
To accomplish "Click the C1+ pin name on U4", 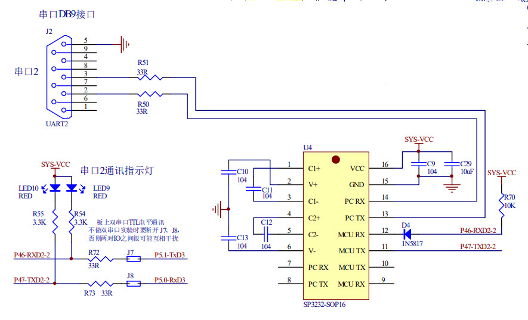I will coord(314,169).
